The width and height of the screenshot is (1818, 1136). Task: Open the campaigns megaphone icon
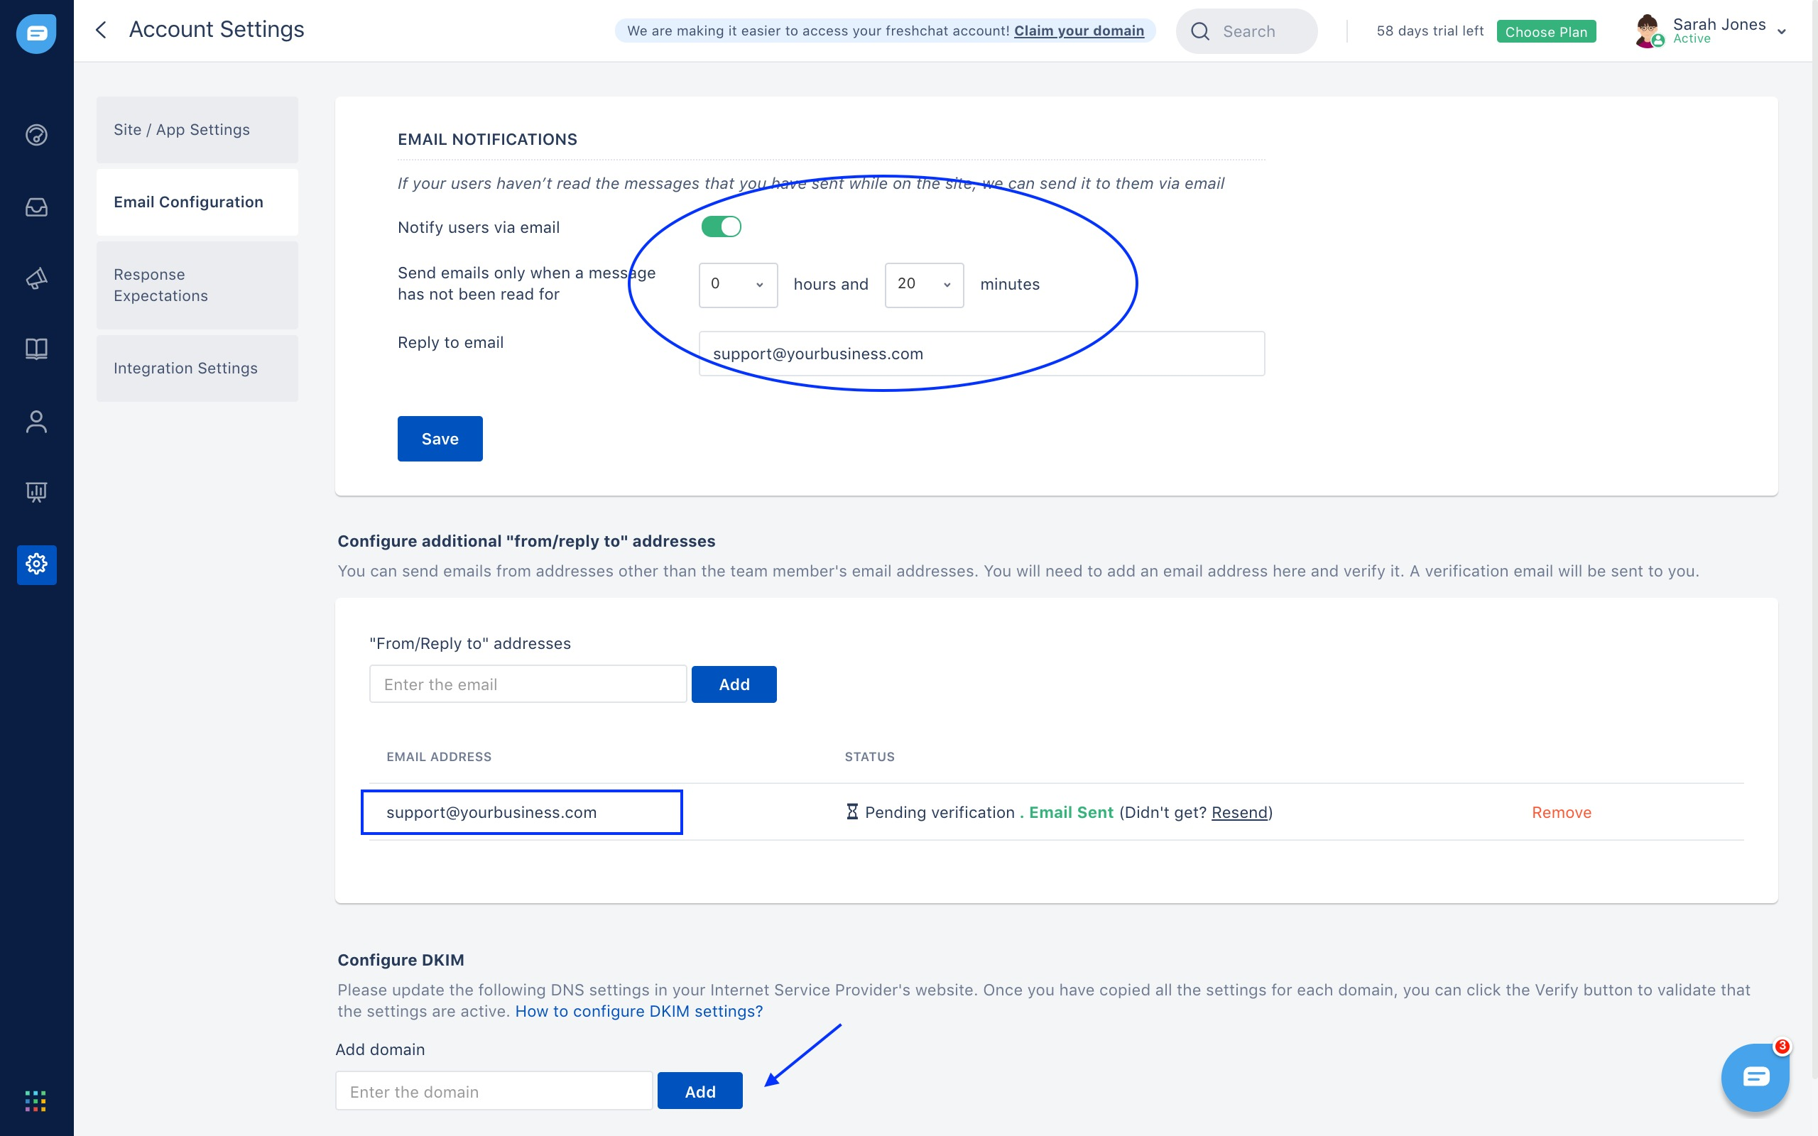pyautogui.click(x=36, y=279)
